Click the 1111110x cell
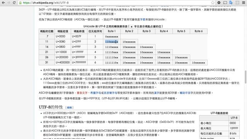Viewport: 247px width, 139px height. pos(112,63)
